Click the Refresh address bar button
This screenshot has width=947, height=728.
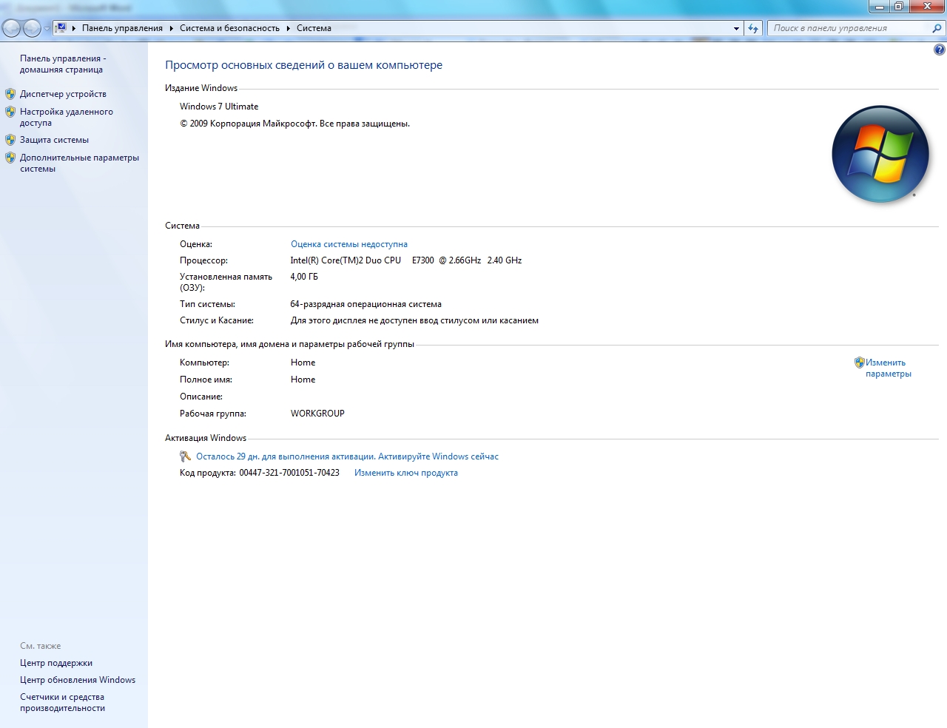coord(753,28)
